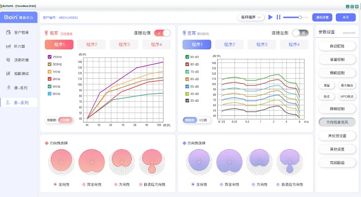This screenshot has height=197, width=361.
Task: Select red omnidirectional polar pattern thumbnail
Action: [61, 162]
